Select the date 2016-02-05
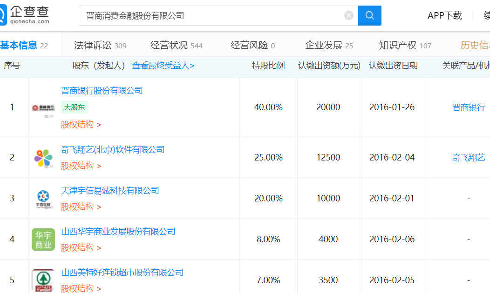 tap(392, 280)
